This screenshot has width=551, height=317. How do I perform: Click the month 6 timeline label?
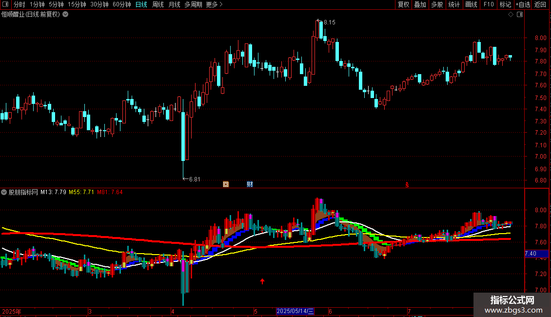point(330,311)
